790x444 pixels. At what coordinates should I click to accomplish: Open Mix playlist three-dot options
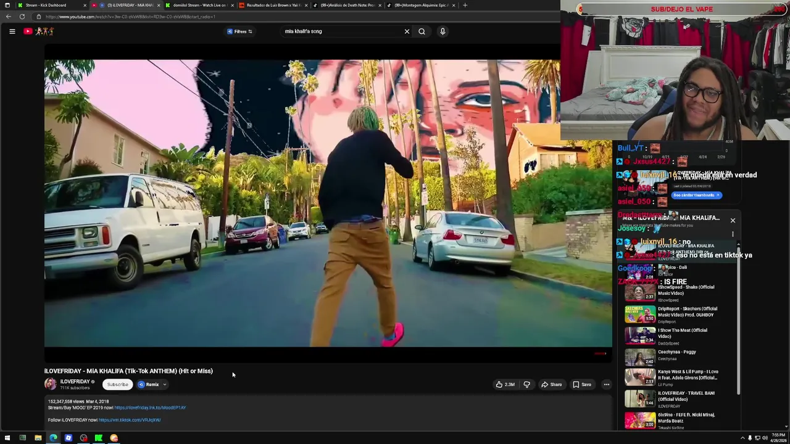pos(733,234)
